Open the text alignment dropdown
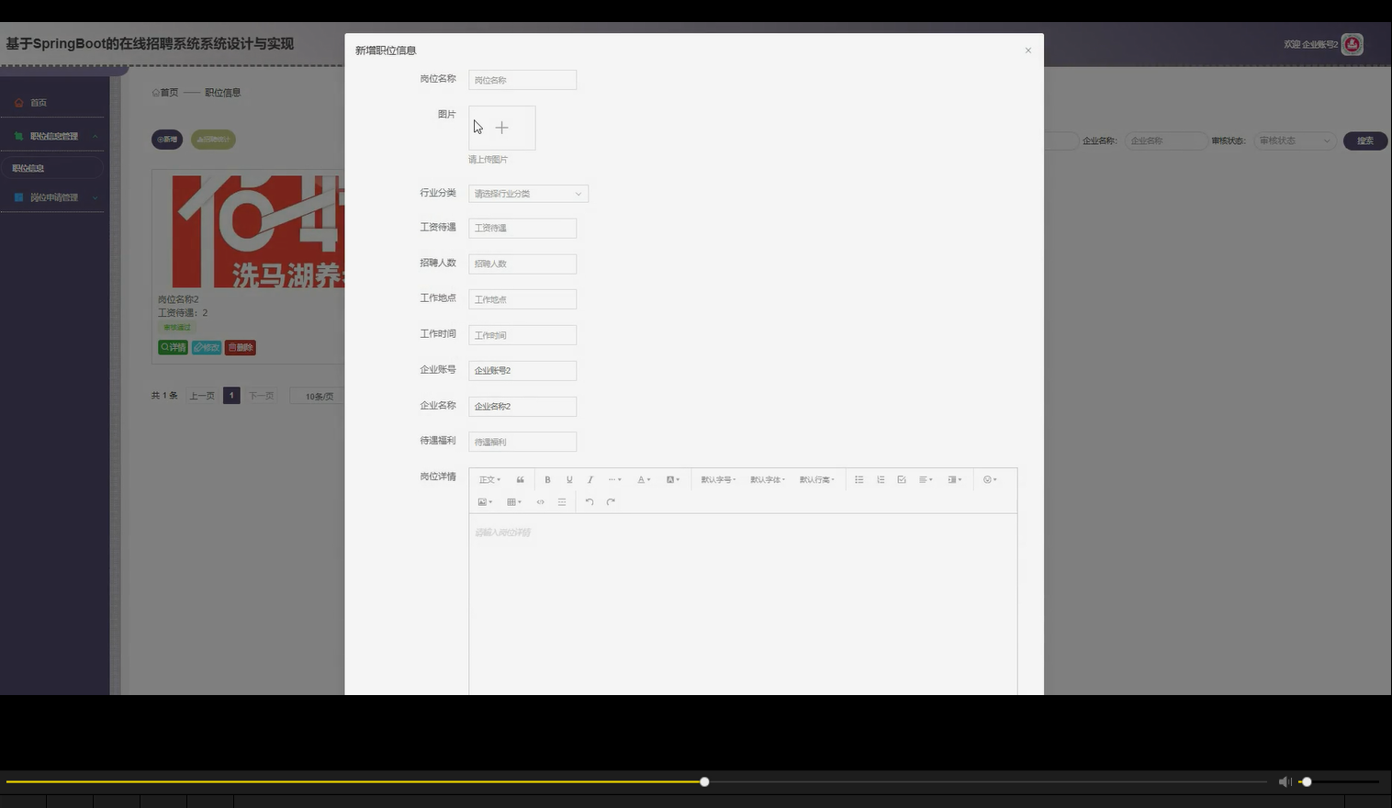The image size is (1392, 808). (926, 479)
